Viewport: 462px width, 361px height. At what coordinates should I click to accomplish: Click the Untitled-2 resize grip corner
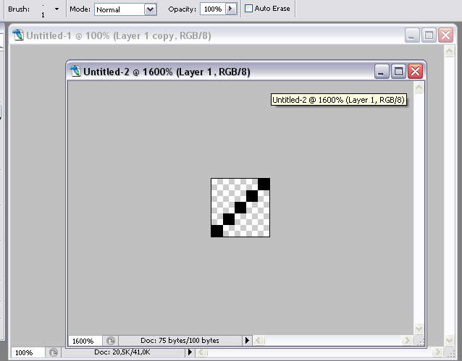(420, 341)
